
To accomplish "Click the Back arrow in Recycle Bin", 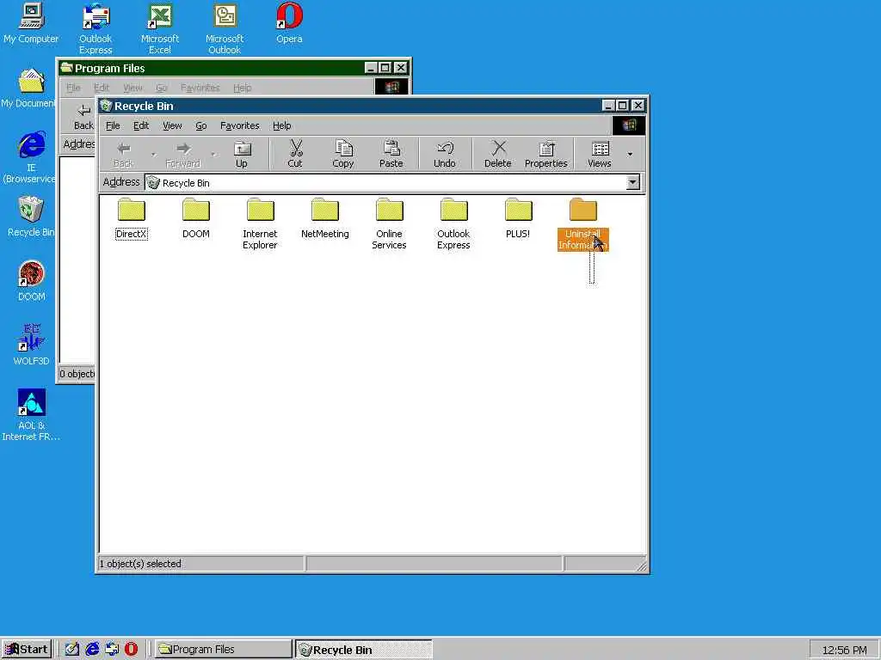I will click(x=124, y=154).
